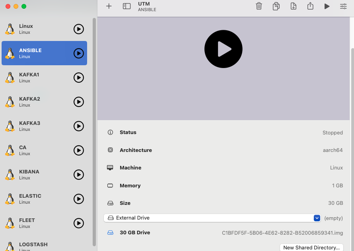
Task: Clone the selected VM with duplicate icon
Action: tap(276, 6)
